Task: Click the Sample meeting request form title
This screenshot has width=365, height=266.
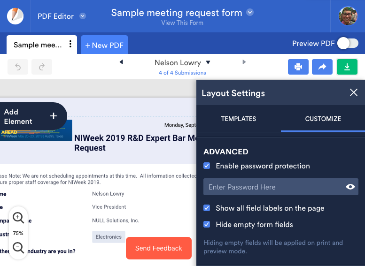Action: point(177,13)
